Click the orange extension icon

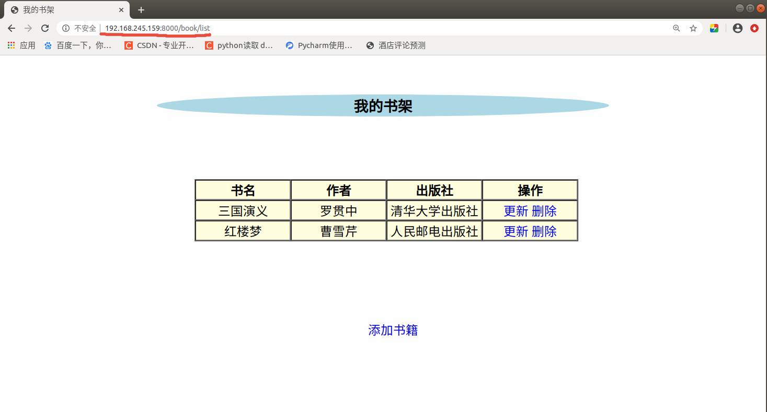click(754, 28)
